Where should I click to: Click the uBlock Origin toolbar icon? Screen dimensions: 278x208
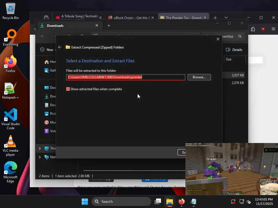click(x=263, y=29)
